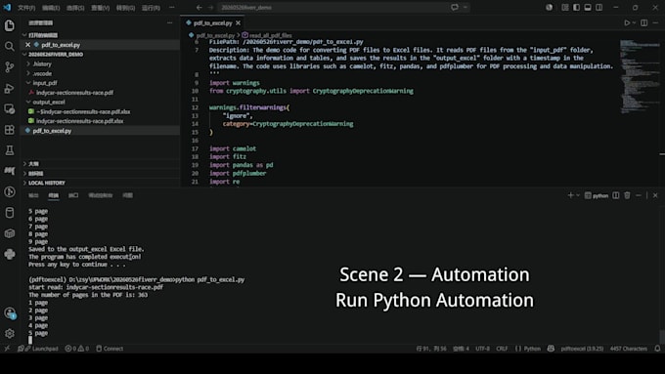The height and width of the screenshot is (374, 665).
Task: Open the Python extension icon in activity bar
Action: coord(10,254)
